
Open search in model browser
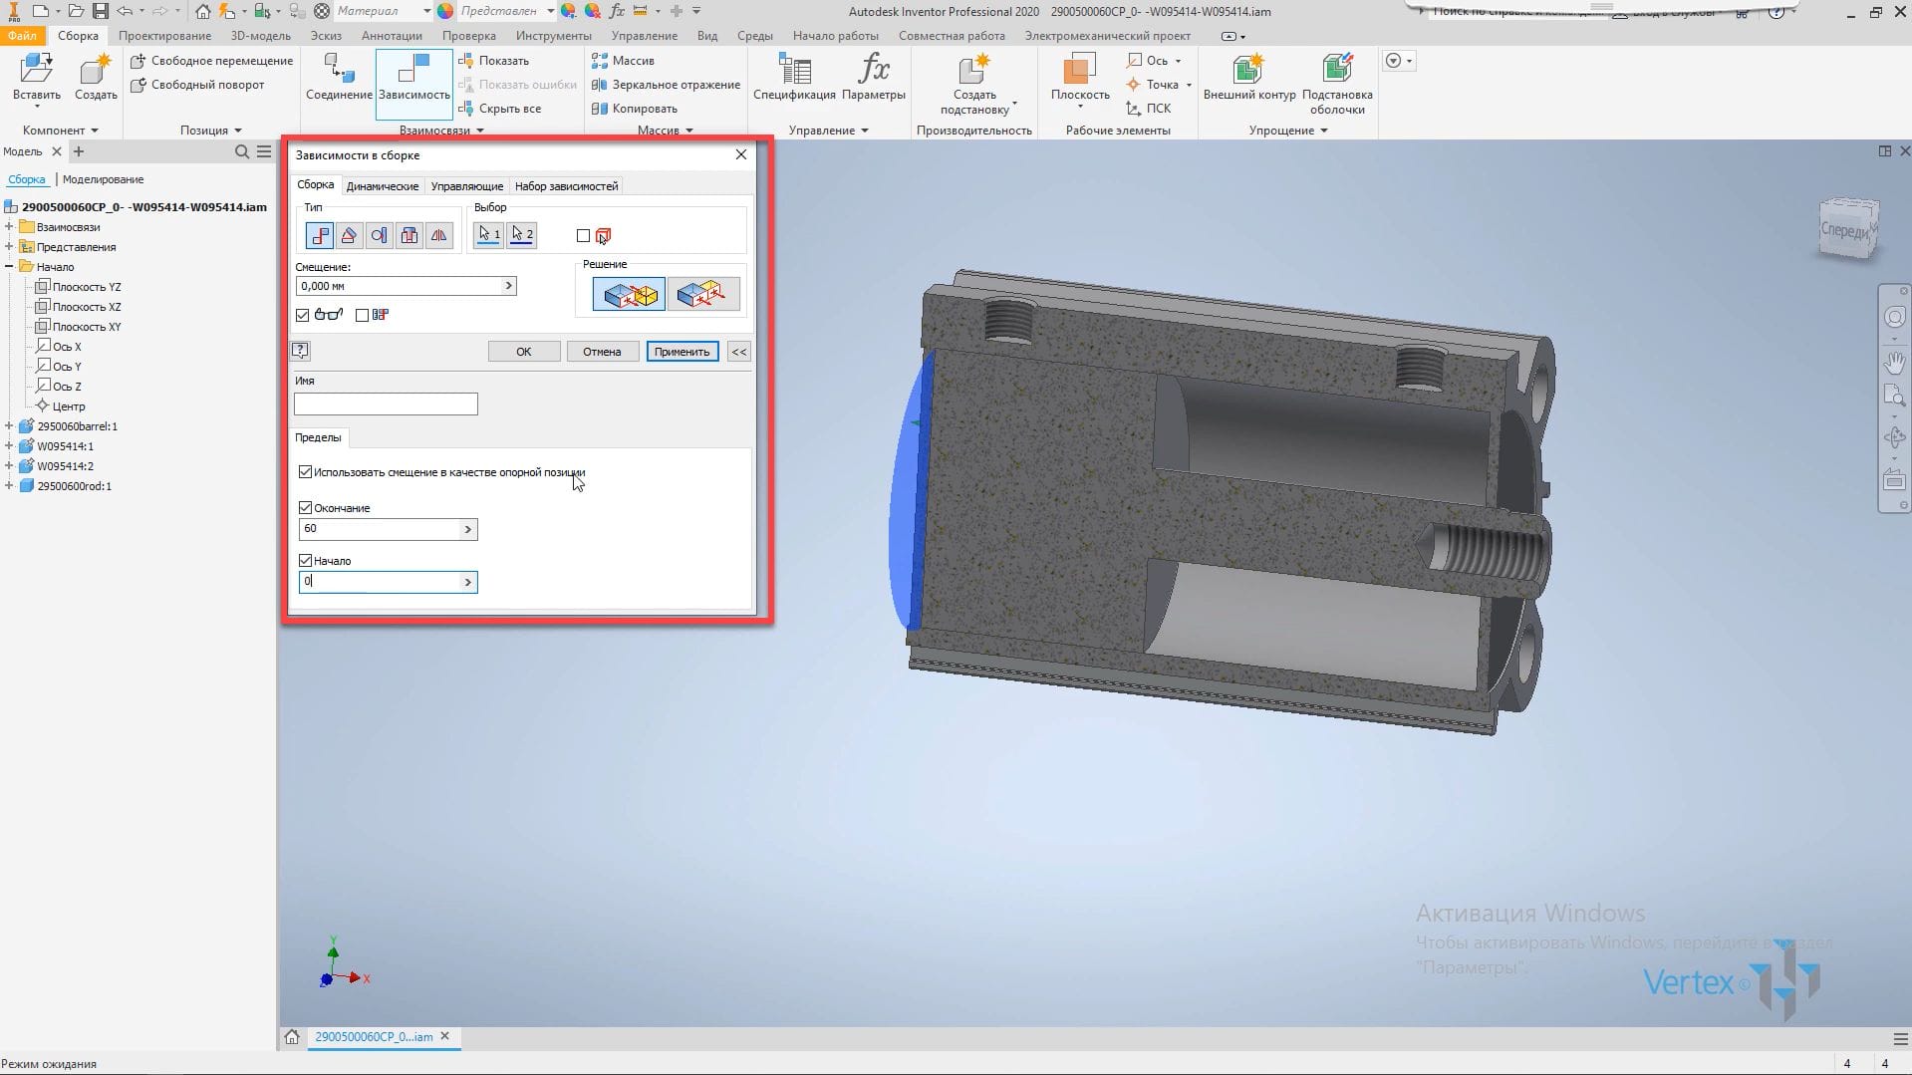point(241,151)
